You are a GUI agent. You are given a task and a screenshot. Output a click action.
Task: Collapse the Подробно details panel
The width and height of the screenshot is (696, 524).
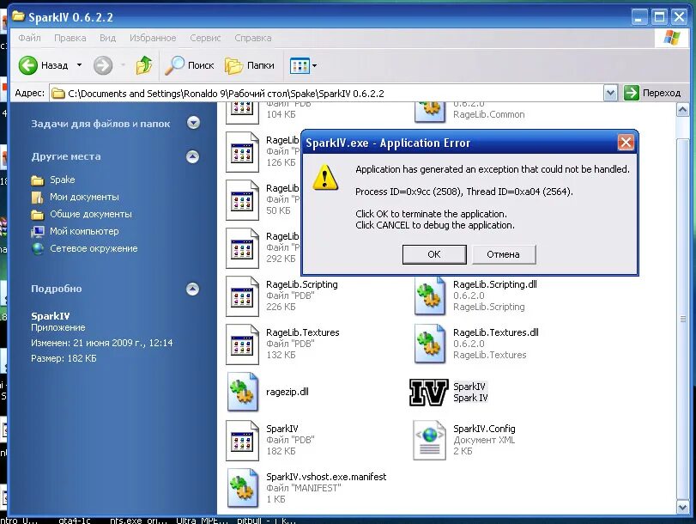[x=192, y=289]
